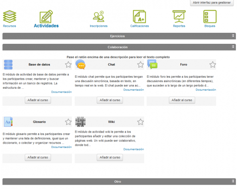Toggle favorite star for Glosario
This screenshot has height=189, width=237.
point(68,122)
